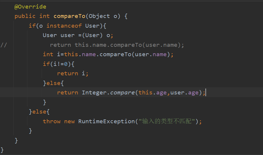Click the 'return i;' statement

73,74
